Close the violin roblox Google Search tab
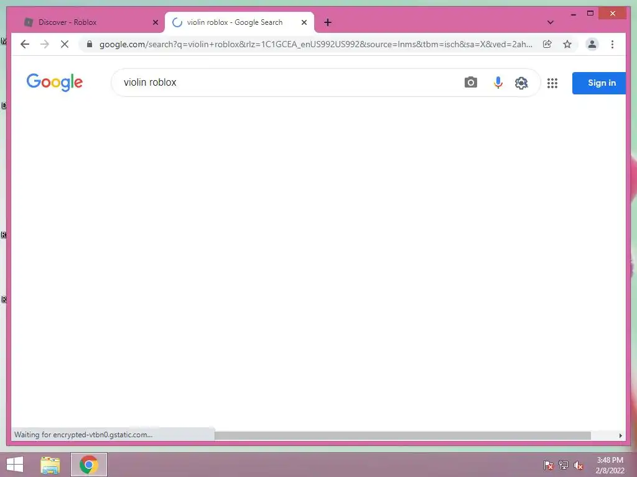The height and width of the screenshot is (477, 637). 304,22
